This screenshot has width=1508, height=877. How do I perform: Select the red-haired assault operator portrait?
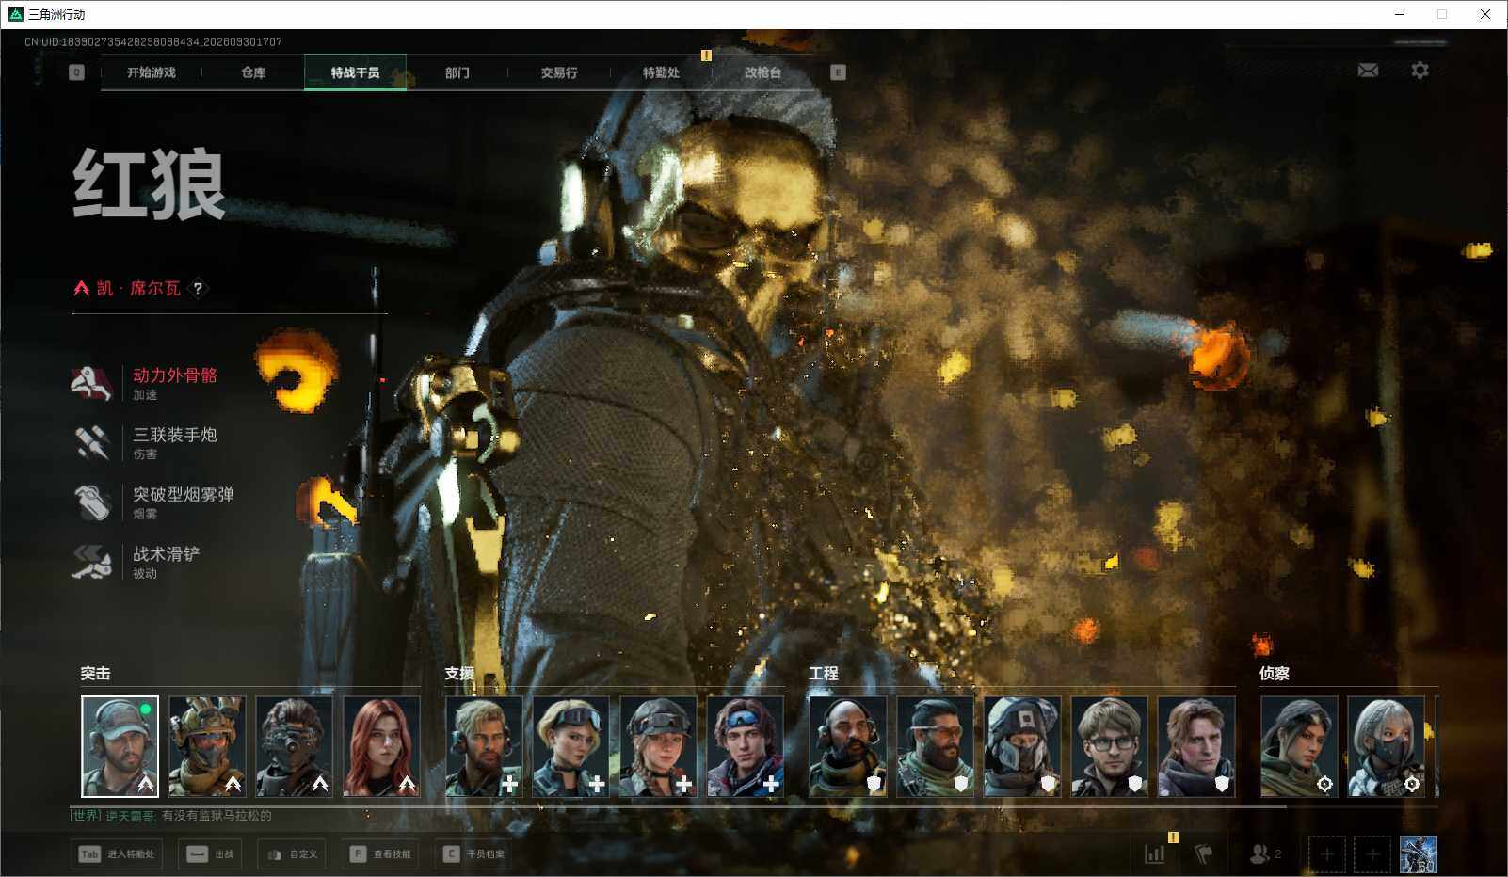(381, 747)
